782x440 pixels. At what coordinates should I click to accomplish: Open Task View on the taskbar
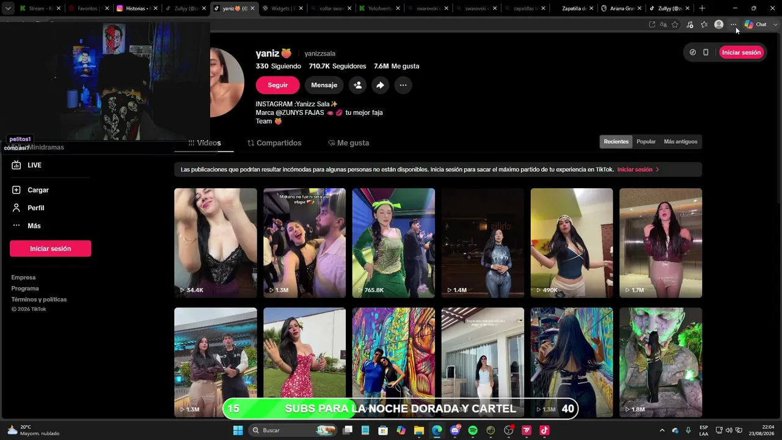348,430
